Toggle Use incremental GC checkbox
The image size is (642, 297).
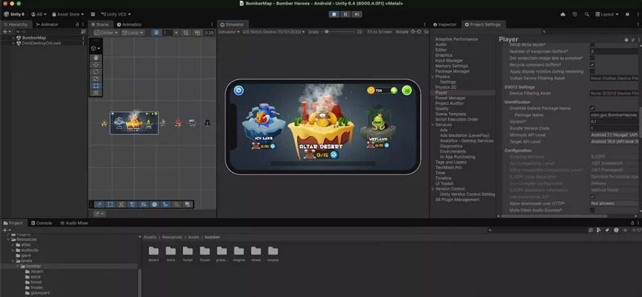click(592, 197)
